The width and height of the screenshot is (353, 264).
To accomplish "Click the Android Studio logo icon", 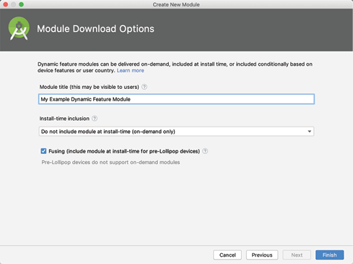I will (19, 28).
